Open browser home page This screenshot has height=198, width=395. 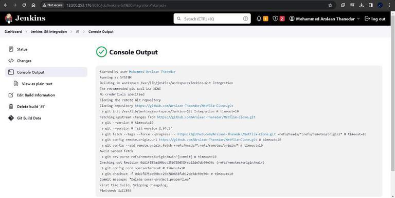point(33,5)
